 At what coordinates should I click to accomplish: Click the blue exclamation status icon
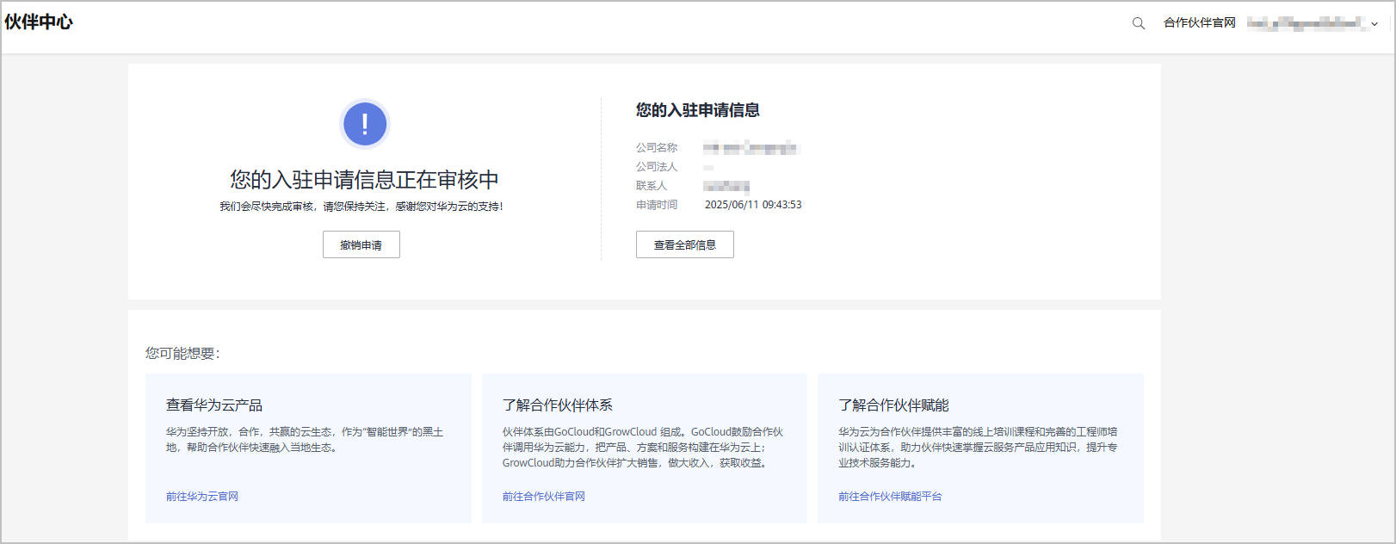(365, 124)
